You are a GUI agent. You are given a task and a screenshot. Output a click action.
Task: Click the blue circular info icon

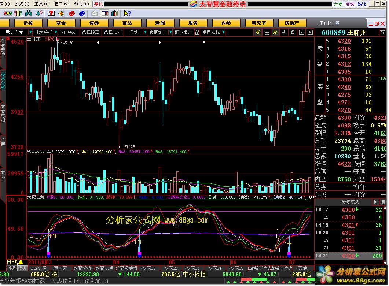[x=82, y=14]
